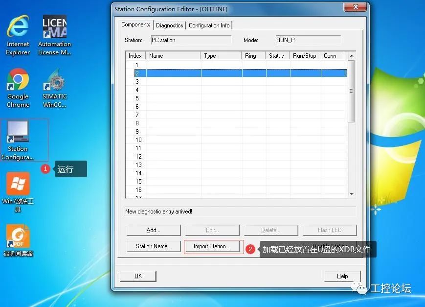
Task: Select index row 10 in the component list
Action: 236,140
